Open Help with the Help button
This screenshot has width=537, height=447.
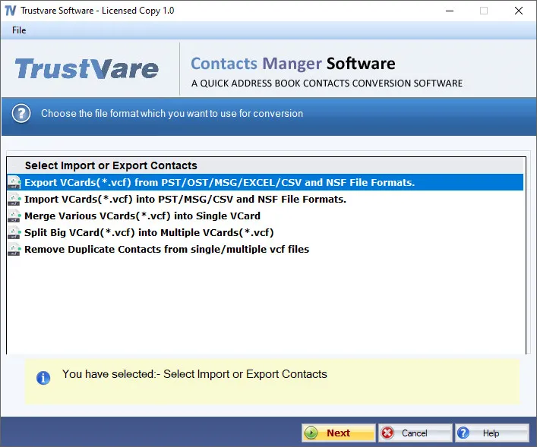coord(492,433)
